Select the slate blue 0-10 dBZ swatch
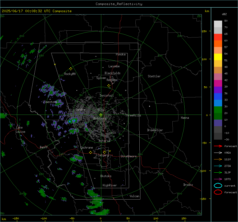Screen dimensions: 238x222 click(x=218, y=123)
